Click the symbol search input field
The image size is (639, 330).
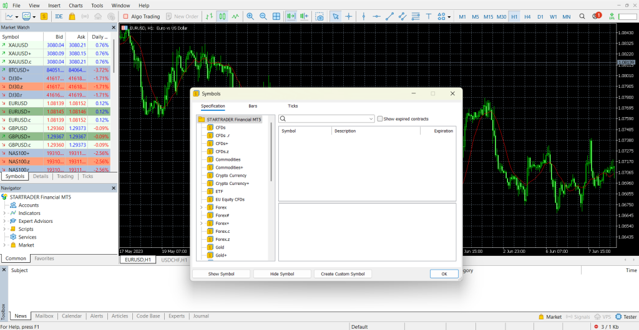pos(326,119)
